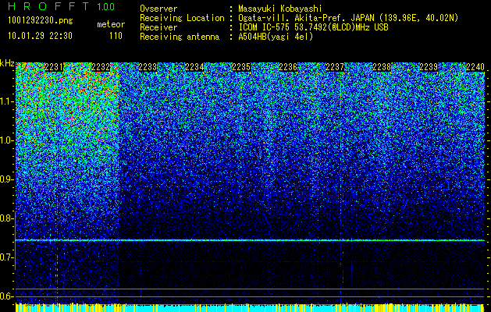Click the bright carrier line near 0.75 kHz

(x=250, y=240)
